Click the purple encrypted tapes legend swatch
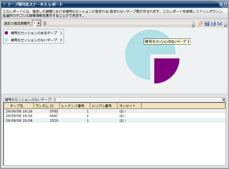Screen dimensions: 229x169 coord(6,33)
